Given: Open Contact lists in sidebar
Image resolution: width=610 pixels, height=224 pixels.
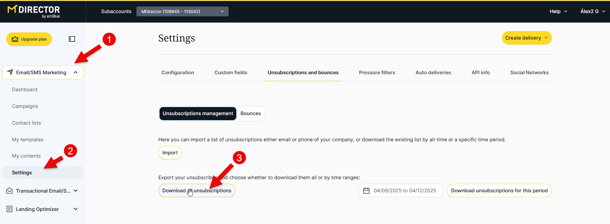Looking at the screenshot, I should pos(27,123).
